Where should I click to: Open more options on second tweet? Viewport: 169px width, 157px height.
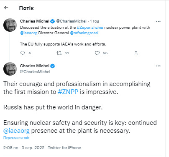pos(158,66)
